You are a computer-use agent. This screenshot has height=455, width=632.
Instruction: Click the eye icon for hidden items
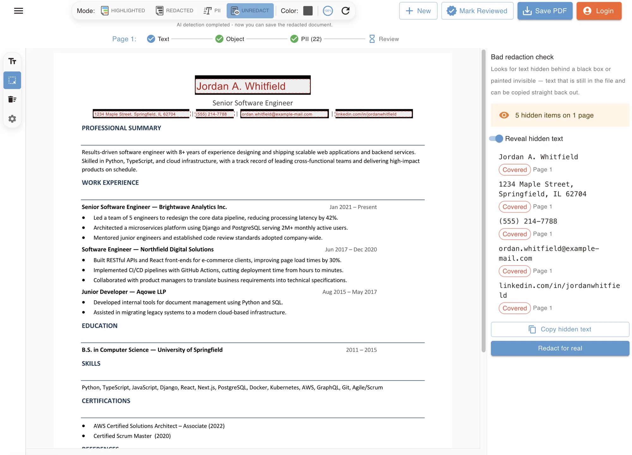click(504, 115)
